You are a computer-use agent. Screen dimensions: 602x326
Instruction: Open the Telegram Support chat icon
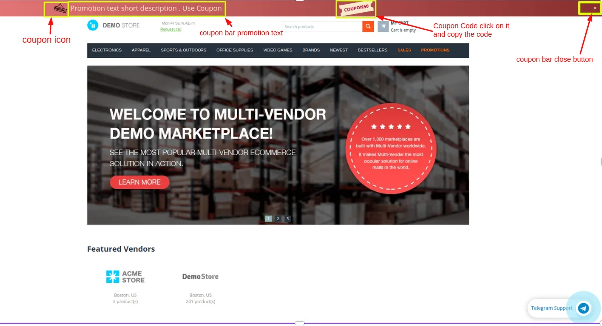click(x=583, y=308)
